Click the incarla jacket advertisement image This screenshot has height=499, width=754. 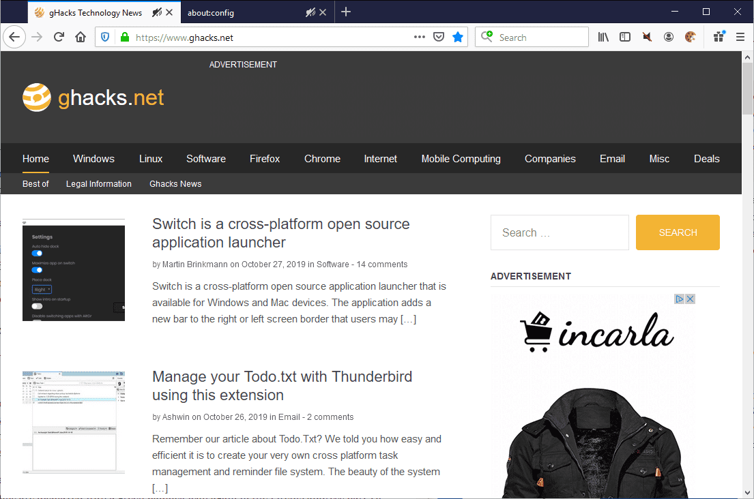click(593, 396)
